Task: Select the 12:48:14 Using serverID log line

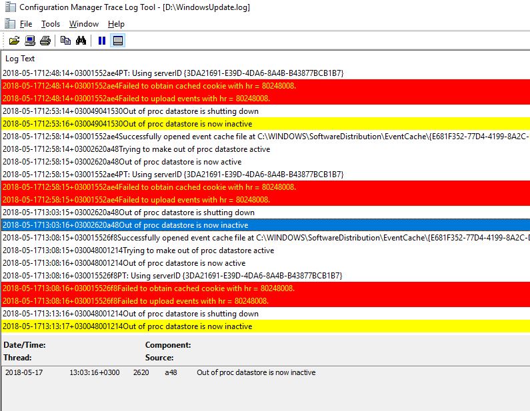Action: pos(265,73)
